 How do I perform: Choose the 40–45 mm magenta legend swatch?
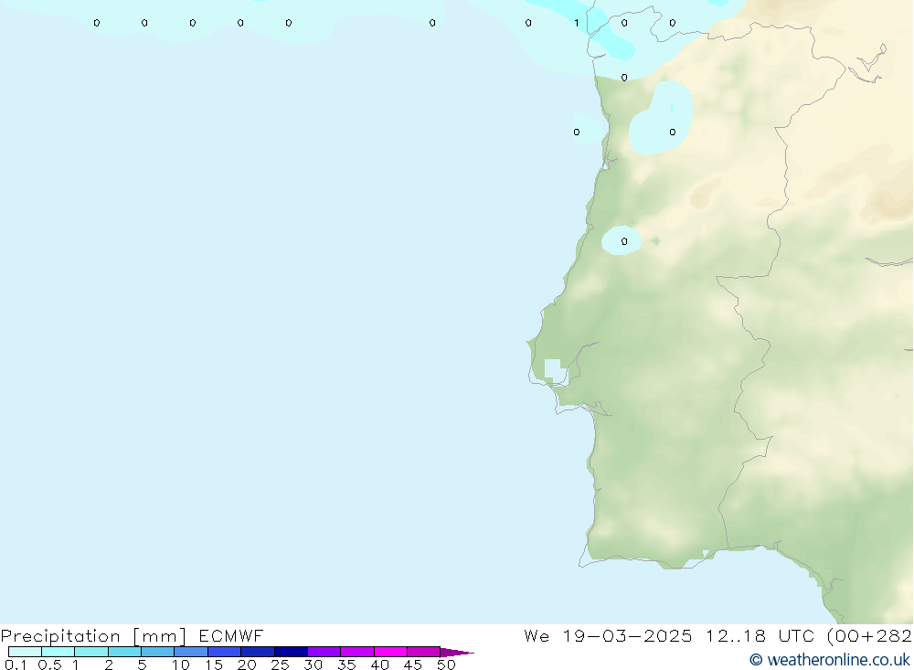(x=390, y=652)
